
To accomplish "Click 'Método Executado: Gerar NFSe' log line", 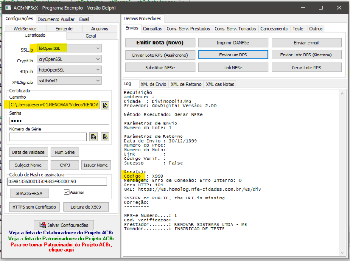I will pyautogui.click(x=163, y=115).
